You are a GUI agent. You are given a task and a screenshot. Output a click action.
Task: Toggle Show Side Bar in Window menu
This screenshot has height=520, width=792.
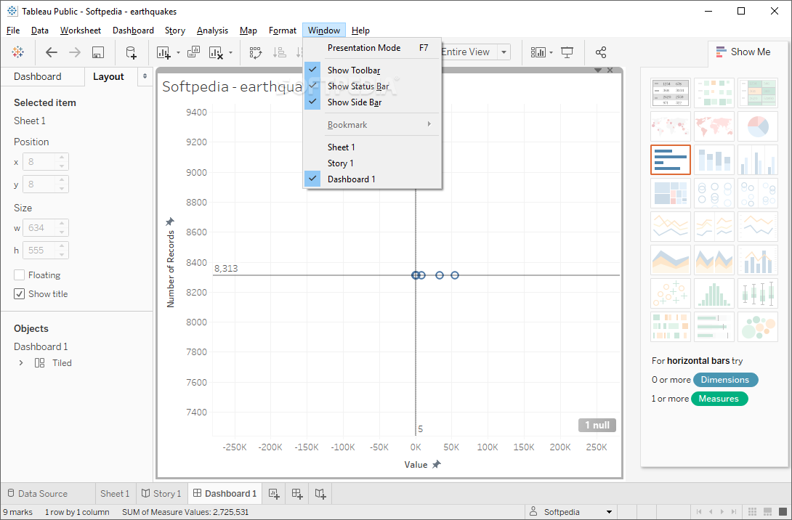pyautogui.click(x=372, y=102)
